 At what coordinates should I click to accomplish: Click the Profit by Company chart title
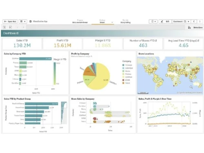point(80,54)
